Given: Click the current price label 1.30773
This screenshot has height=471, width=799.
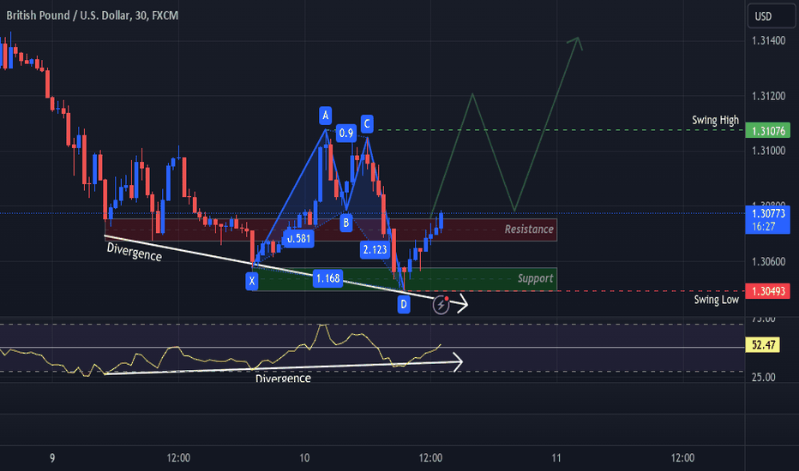Looking at the screenshot, I should point(768,219).
